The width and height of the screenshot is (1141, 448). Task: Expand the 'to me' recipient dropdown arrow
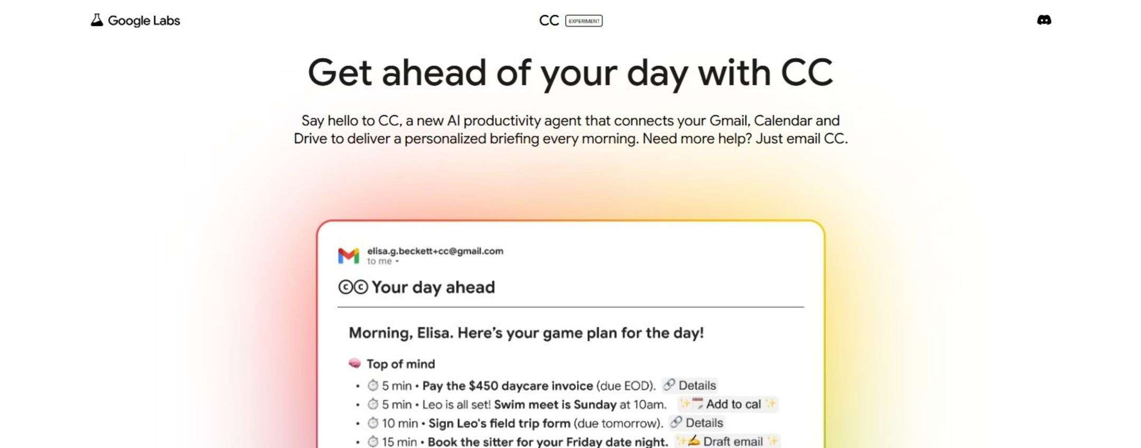coord(397,262)
